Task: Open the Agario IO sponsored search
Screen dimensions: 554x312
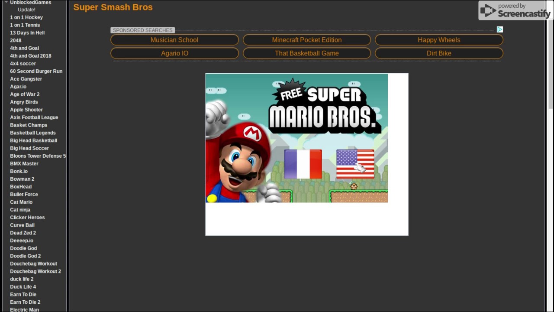Action: point(174,53)
